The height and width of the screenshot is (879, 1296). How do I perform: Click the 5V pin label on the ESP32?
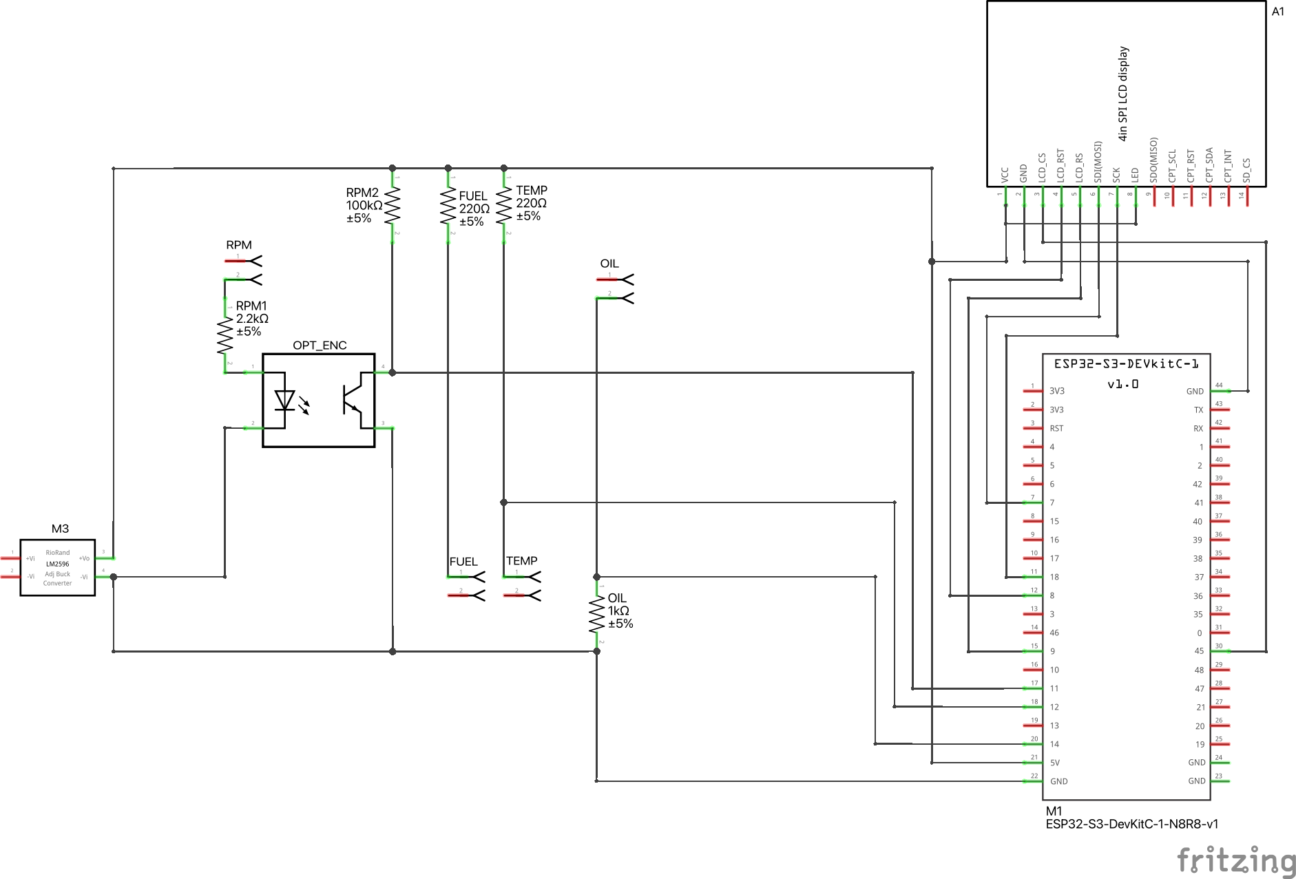coord(1055,763)
